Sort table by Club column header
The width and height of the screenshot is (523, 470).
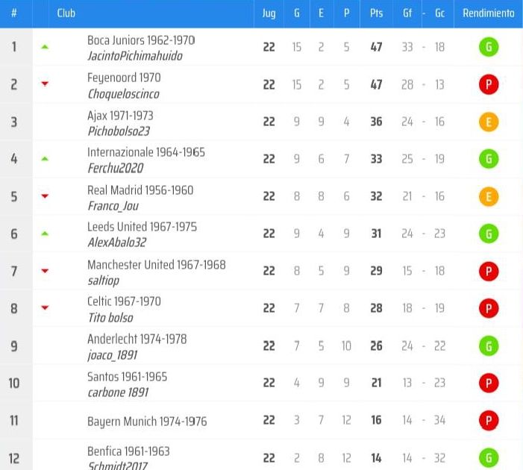click(x=66, y=13)
